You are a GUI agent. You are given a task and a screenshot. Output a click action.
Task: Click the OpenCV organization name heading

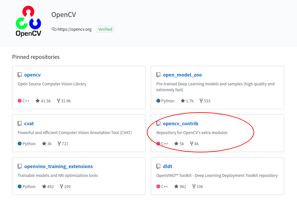64,15
